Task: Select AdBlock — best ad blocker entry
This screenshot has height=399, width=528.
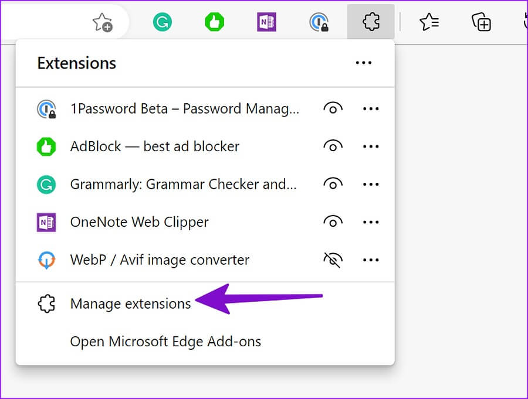Action: coord(154,146)
